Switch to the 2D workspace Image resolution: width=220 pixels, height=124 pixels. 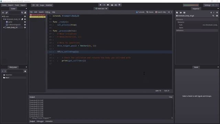pos(33,5)
